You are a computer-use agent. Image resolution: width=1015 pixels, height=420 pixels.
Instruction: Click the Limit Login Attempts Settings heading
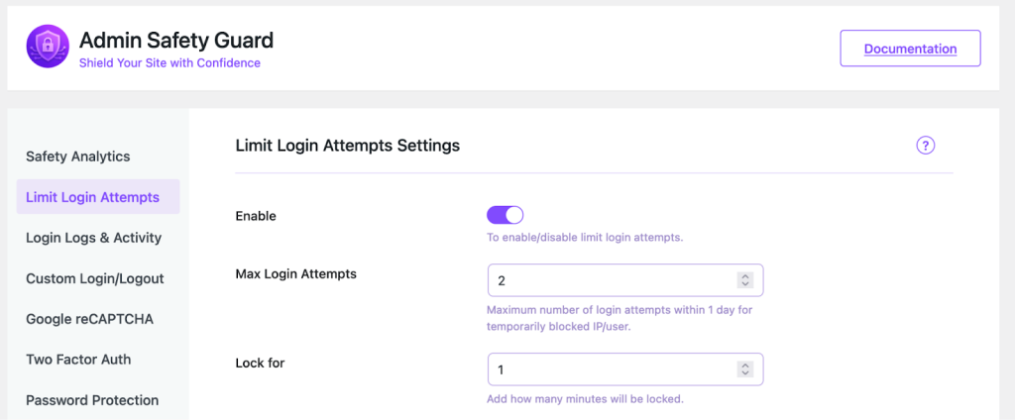pos(348,146)
